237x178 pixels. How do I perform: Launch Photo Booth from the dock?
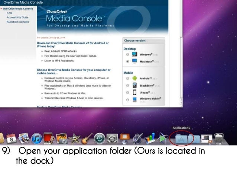pyautogui.click(x=49, y=138)
